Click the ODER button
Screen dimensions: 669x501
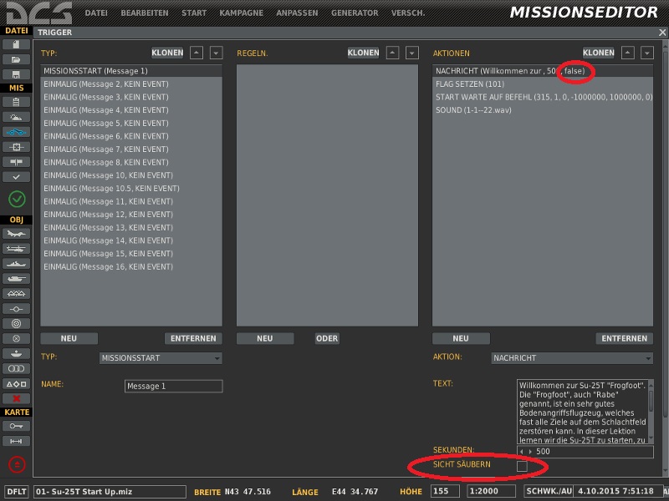point(327,339)
